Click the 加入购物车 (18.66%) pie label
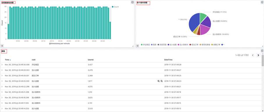The height and width of the screenshot is (112, 264). [x=221, y=34]
